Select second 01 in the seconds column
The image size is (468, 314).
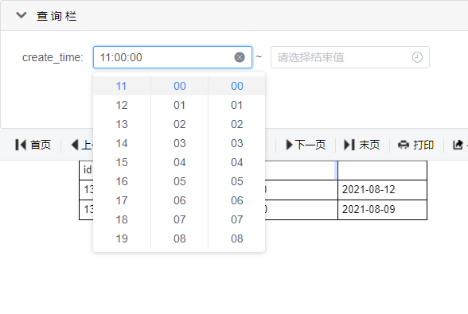click(x=236, y=105)
